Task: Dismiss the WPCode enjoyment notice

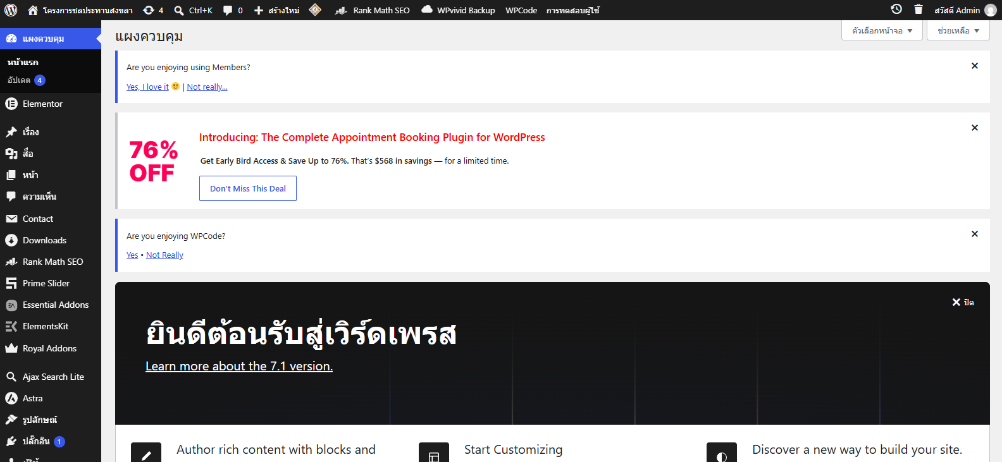Action: point(975,234)
